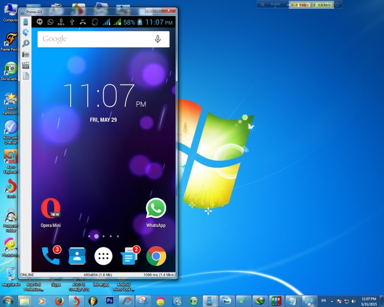Tap the USB connection icon in status bar
This screenshot has width=384, height=307.
tap(72, 22)
